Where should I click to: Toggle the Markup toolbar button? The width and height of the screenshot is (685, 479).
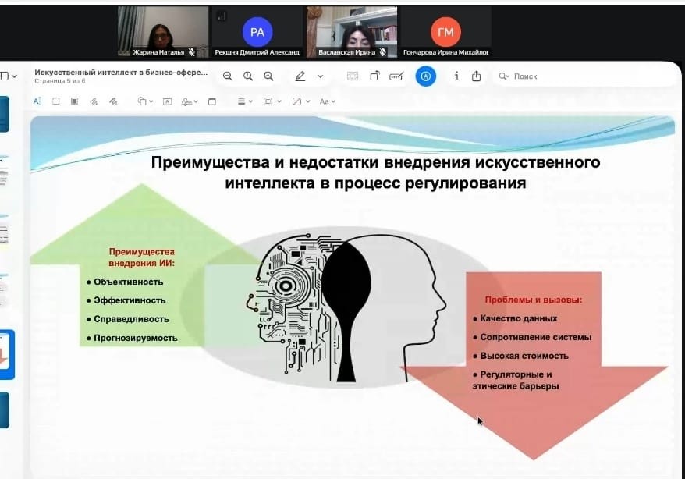(x=425, y=76)
